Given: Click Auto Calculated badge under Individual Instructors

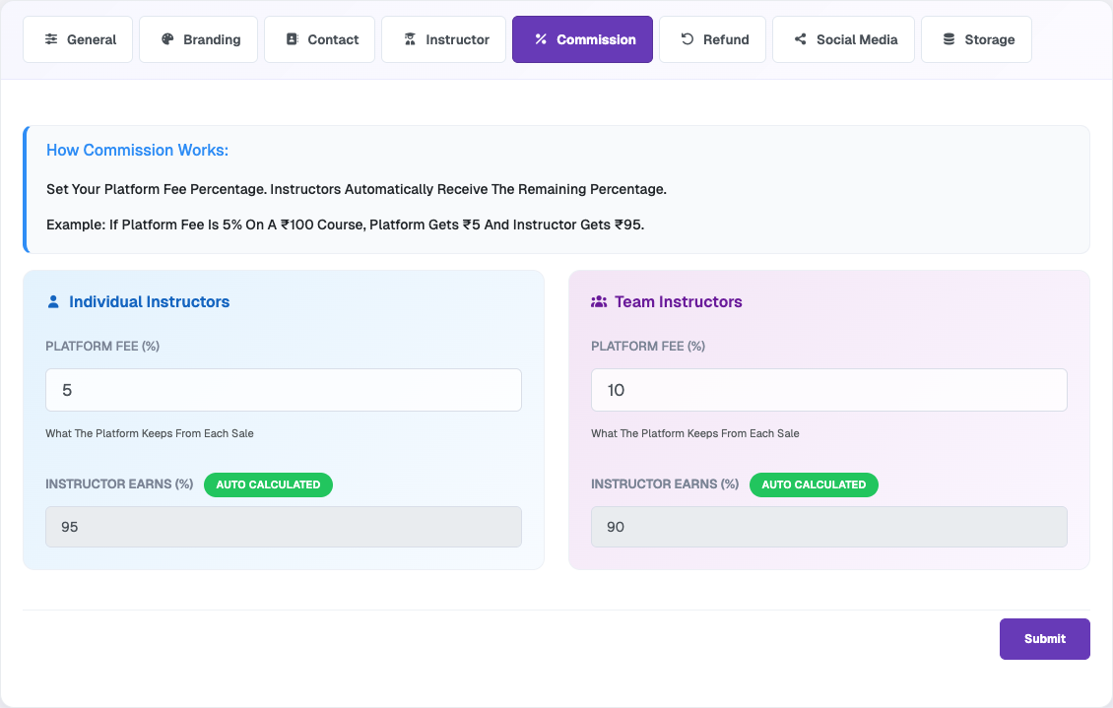Looking at the screenshot, I should pos(268,484).
